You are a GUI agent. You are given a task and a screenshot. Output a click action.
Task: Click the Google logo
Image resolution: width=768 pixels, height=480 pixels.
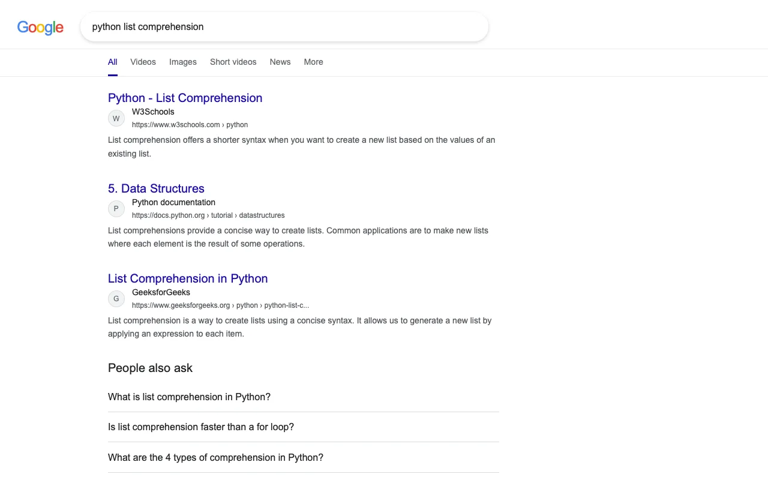40,27
